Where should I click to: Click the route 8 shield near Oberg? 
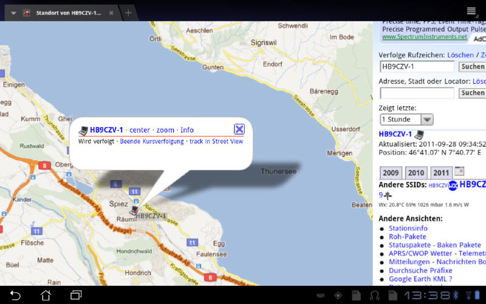44,165
